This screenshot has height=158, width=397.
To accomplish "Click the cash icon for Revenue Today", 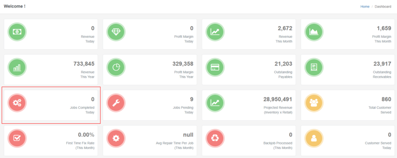I will coord(17,32).
